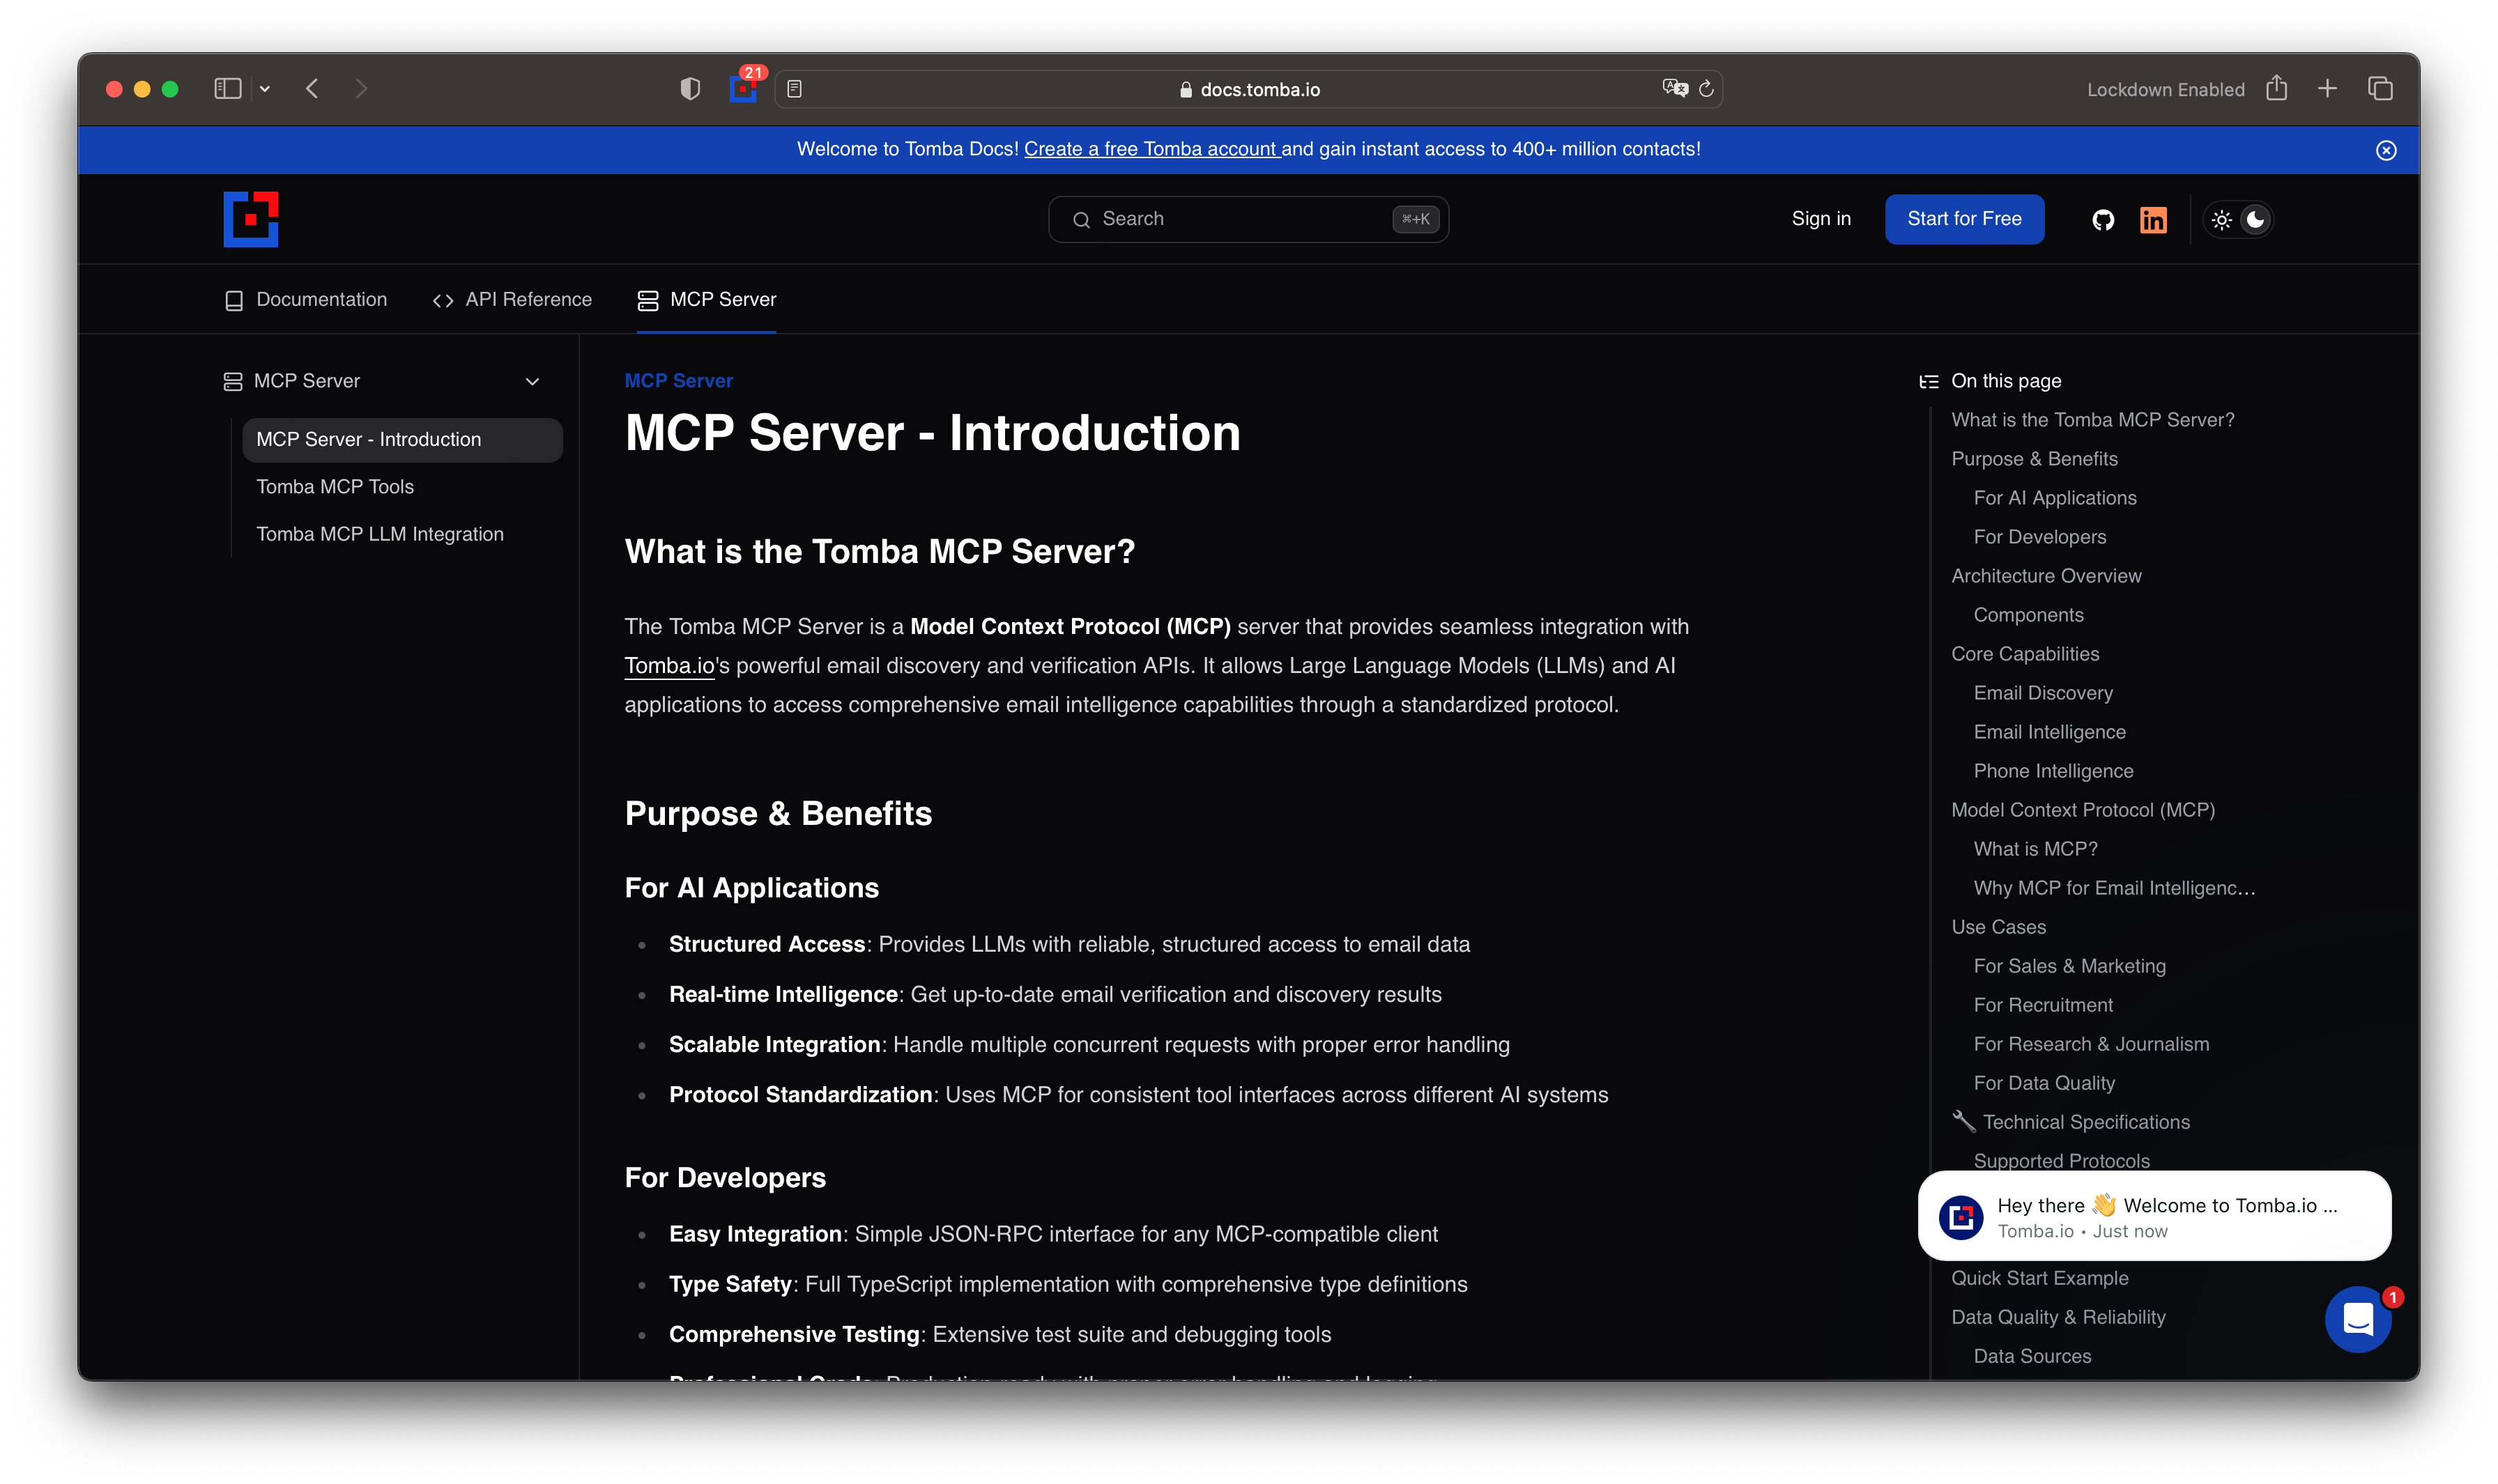Switch to light theme sun toggle
Viewport: 2498px width, 1484px height.
click(x=2222, y=220)
